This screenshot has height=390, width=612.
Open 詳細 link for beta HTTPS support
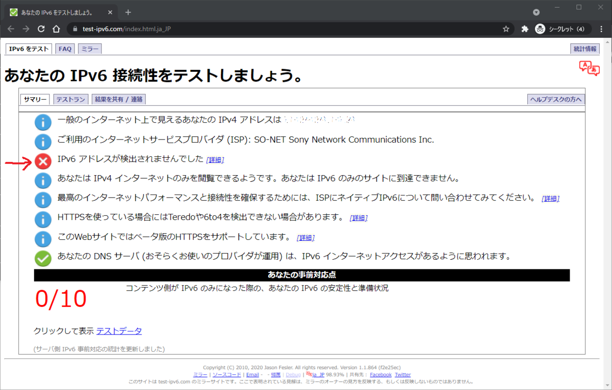coord(305,238)
